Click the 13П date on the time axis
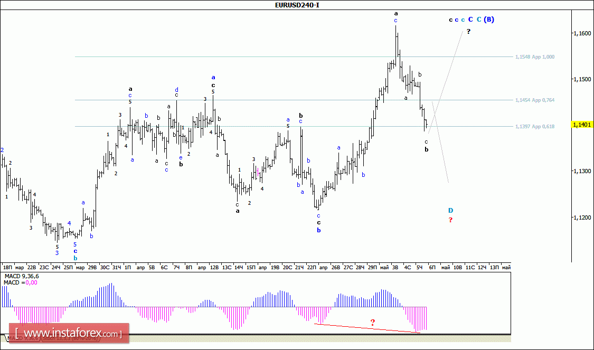This screenshot has width=594, height=350. 494,268
